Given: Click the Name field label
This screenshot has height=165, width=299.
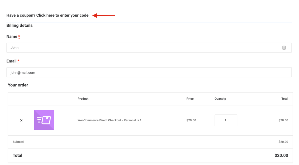Looking at the screenshot, I should click(x=12, y=36).
